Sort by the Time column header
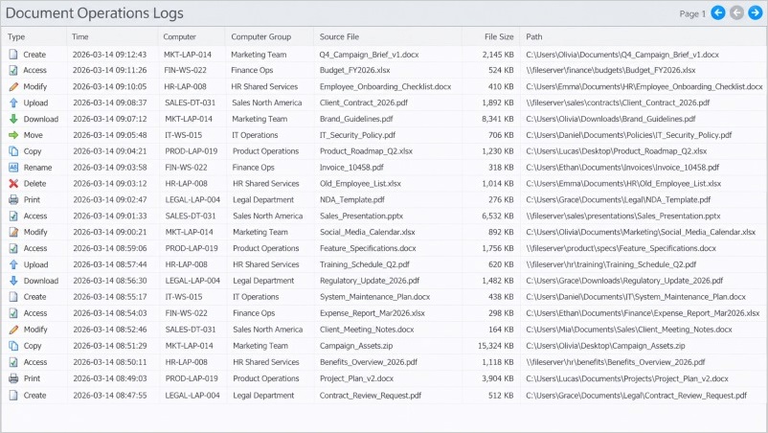Screen dimensions: 768x433 pos(79,36)
